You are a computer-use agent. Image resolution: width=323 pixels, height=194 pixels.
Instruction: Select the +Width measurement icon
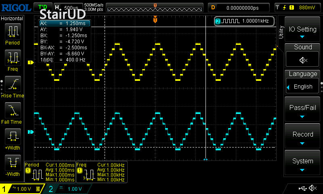(x=13, y=138)
